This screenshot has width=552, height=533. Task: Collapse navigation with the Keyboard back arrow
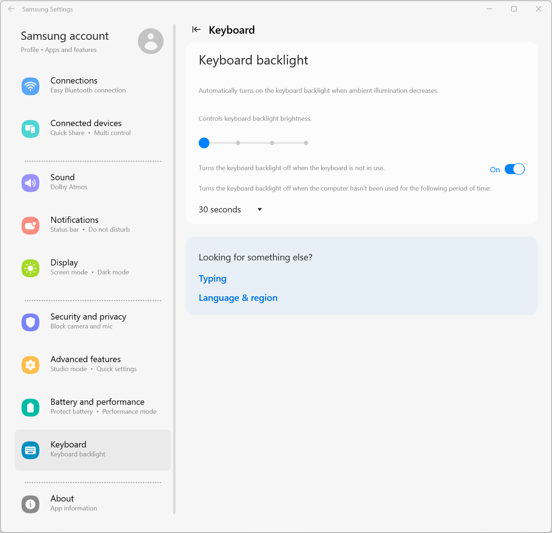(196, 30)
